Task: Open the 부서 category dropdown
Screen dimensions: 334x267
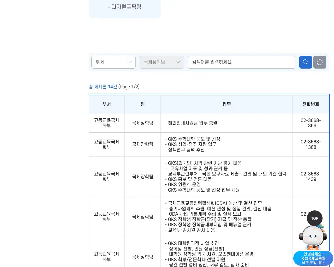Action: click(x=114, y=62)
